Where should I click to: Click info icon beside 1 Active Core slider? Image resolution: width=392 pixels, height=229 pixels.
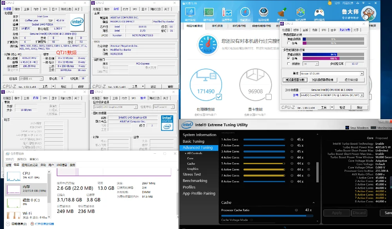click(292, 140)
